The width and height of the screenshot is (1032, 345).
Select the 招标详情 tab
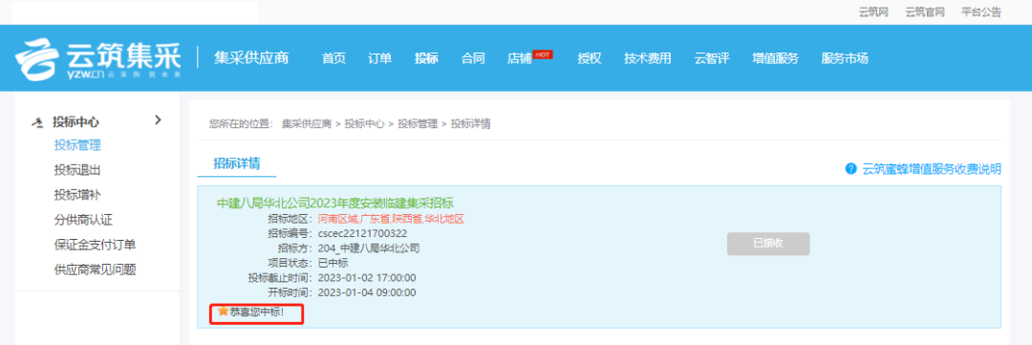237,163
